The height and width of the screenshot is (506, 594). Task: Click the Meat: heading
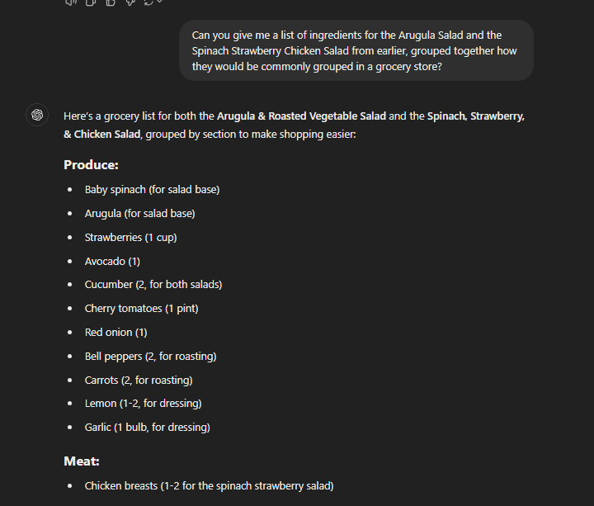click(x=81, y=461)
